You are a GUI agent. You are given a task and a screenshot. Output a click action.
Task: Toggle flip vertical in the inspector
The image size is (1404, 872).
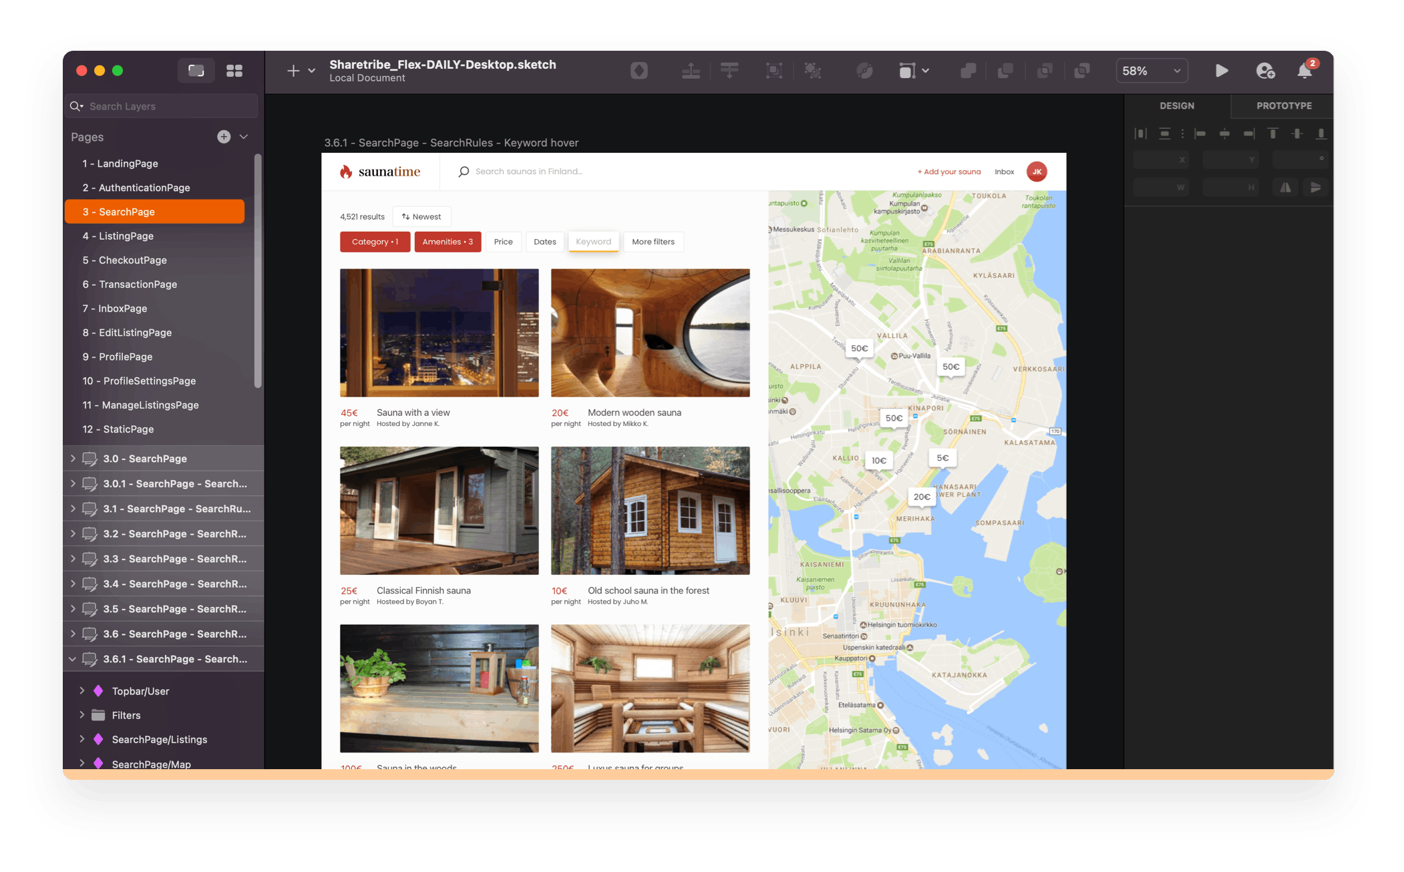point(1317,188)
